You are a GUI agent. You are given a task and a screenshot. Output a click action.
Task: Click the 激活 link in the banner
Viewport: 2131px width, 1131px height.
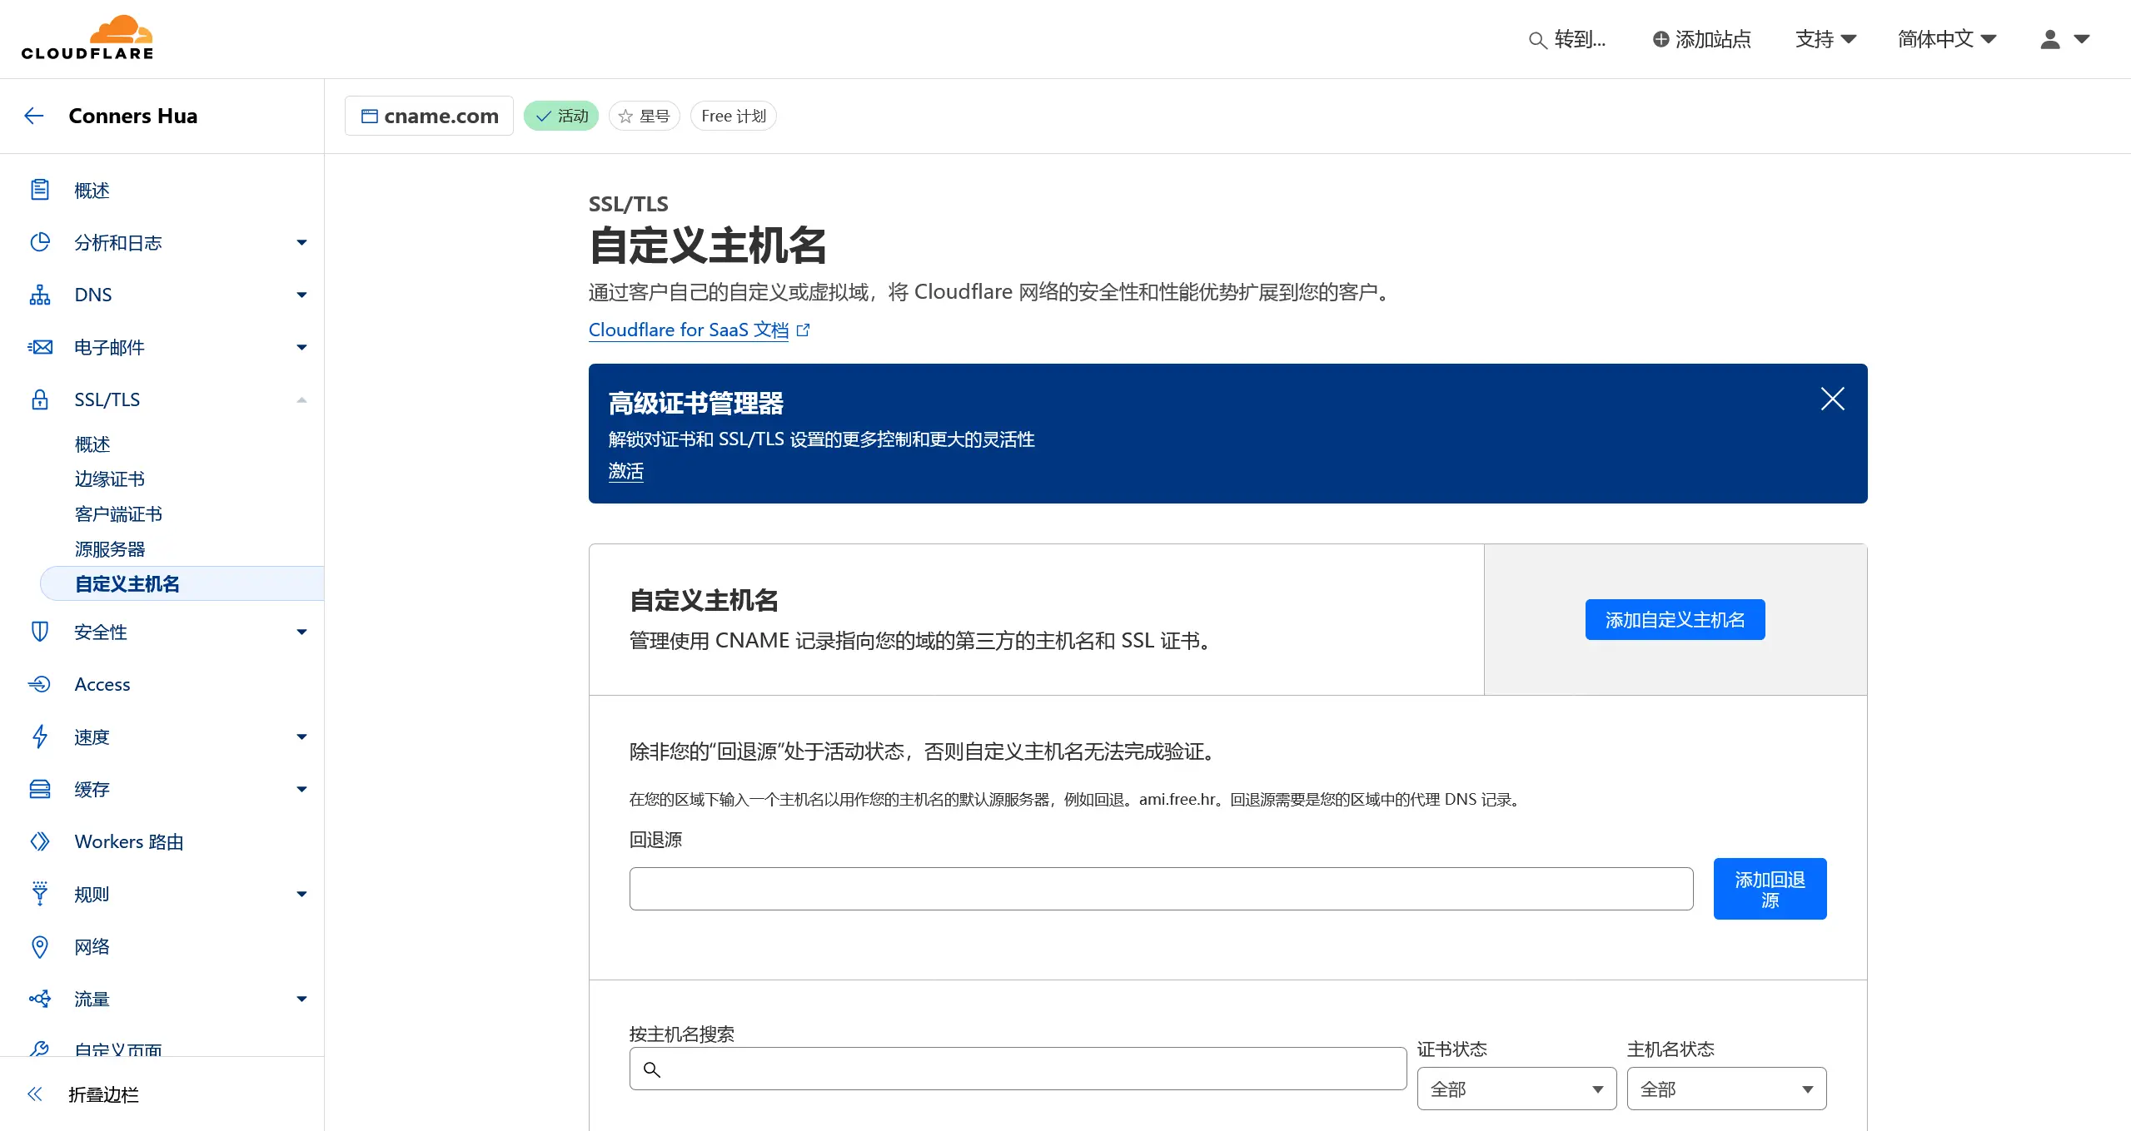tap(626, 471)
